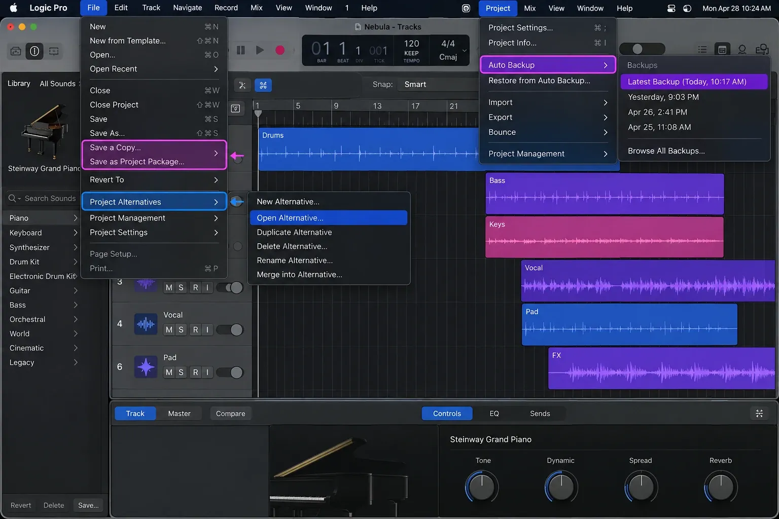Viewport: 779px width, 519px height.
Task: Pause playback with the pause button
Action: click(241, 50)
